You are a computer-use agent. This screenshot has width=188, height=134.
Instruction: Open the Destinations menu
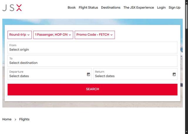tap(111, 8)
